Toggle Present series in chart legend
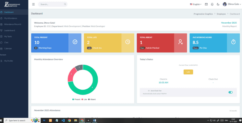This screenshot has height=123, width=242. tap(76, 99)
